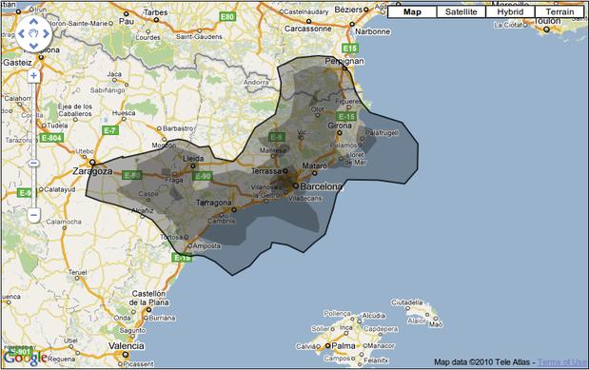Click the Tudela town label

pos(57,126)
